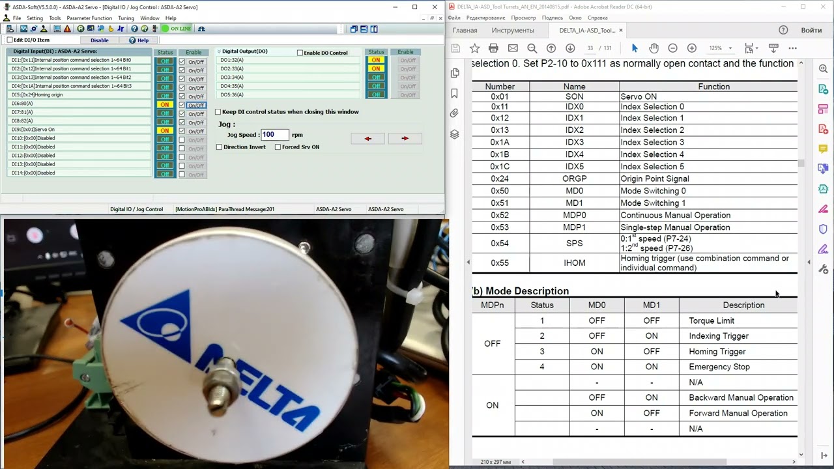Click the Jog Speed input field
The width and height of the screenshot is (834, 469).
(x=274, y=135)
